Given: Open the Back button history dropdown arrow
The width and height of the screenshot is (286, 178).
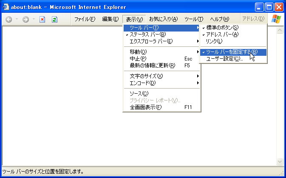Looking at the screenshot, I should point(17,19).
